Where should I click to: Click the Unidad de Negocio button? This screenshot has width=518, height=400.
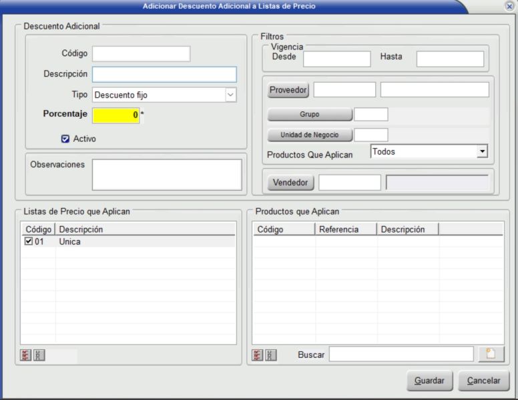310,135
